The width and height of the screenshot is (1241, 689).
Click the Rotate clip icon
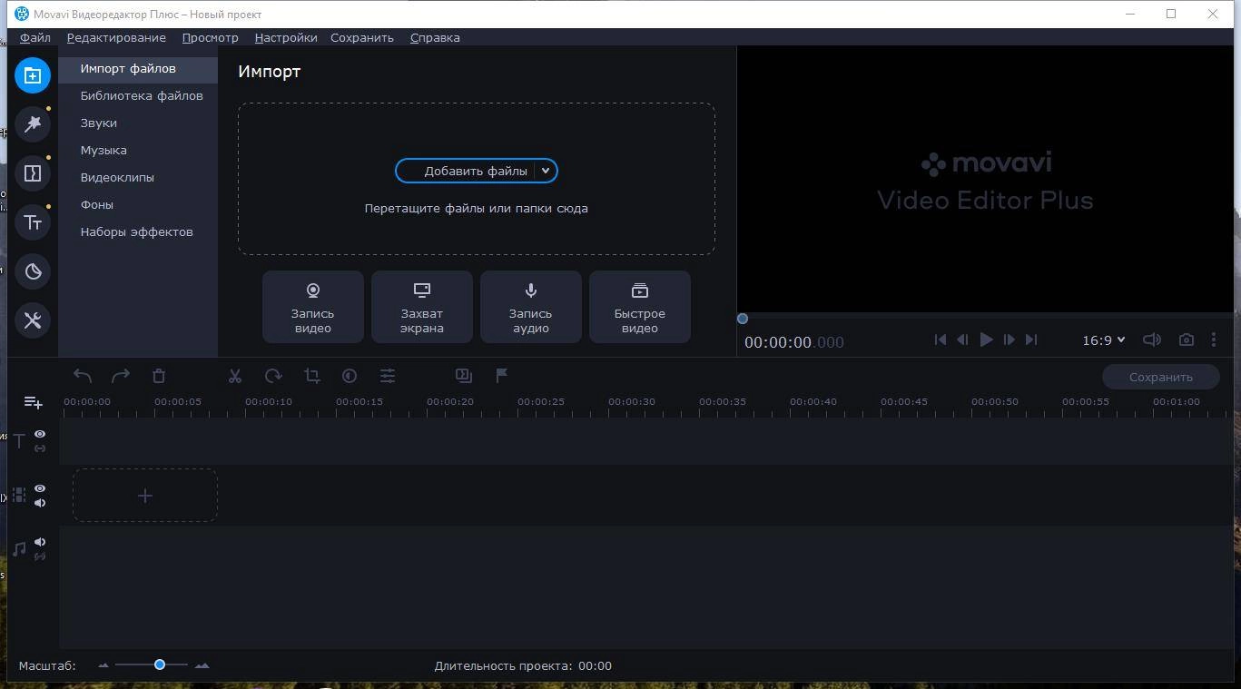(273, 376)
